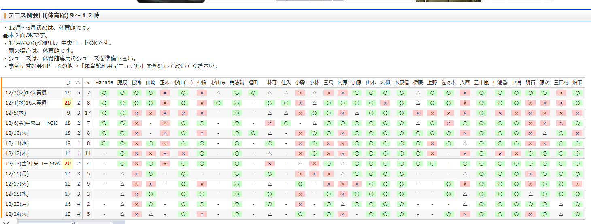Open the Hanada member name link
The image size is (591, 224).
(104, 83)
